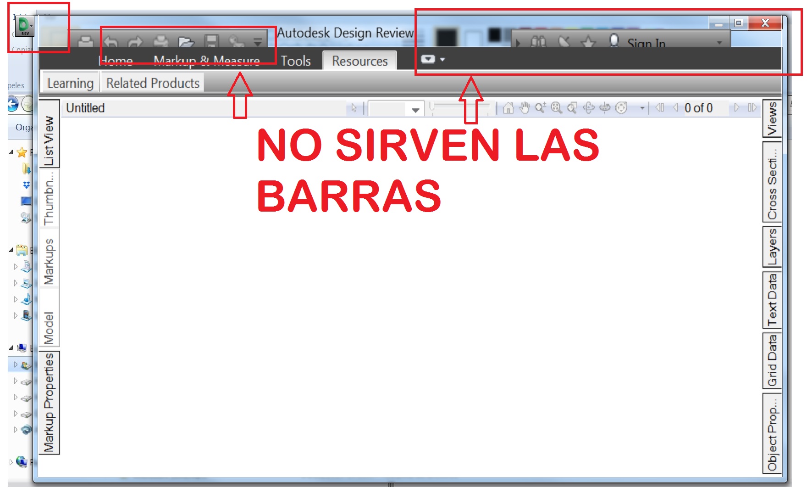Open the Sign In dropdown arrow
The height and width of the screenshot is (493, 807).
719,43
